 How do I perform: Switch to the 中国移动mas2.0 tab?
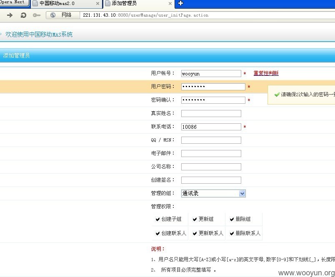tap(66, 4)
